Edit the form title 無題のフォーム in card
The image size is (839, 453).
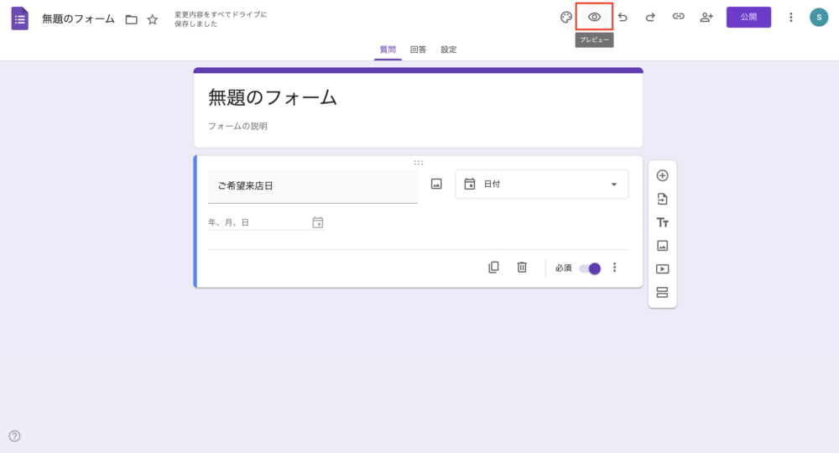coord(273,98)
